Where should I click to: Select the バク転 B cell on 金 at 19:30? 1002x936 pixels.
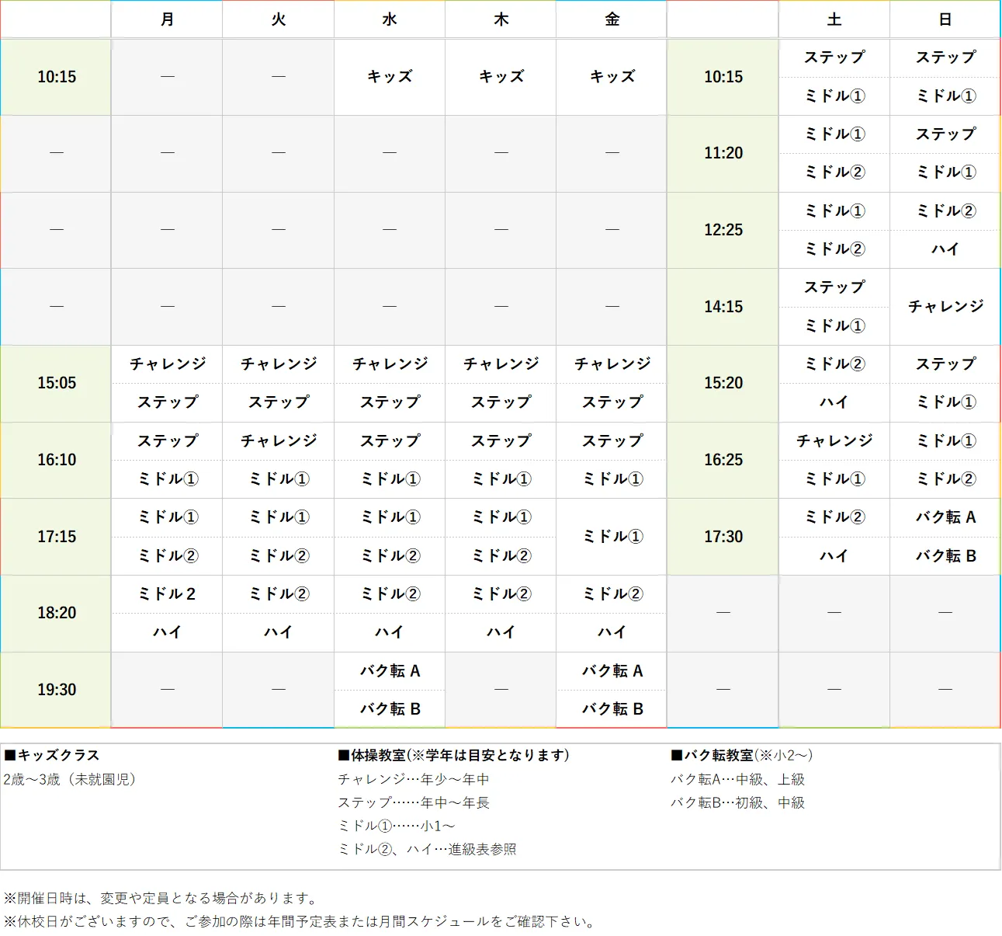pos(611,708)
